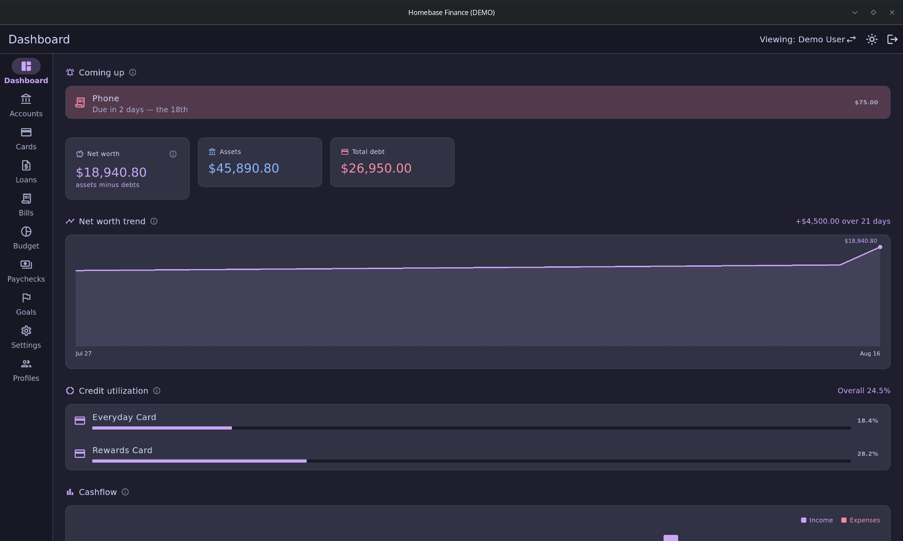The height and width of the screenshot is (541, 903).
Task: Open the Assets summary card
Action: tap(260, 162)
